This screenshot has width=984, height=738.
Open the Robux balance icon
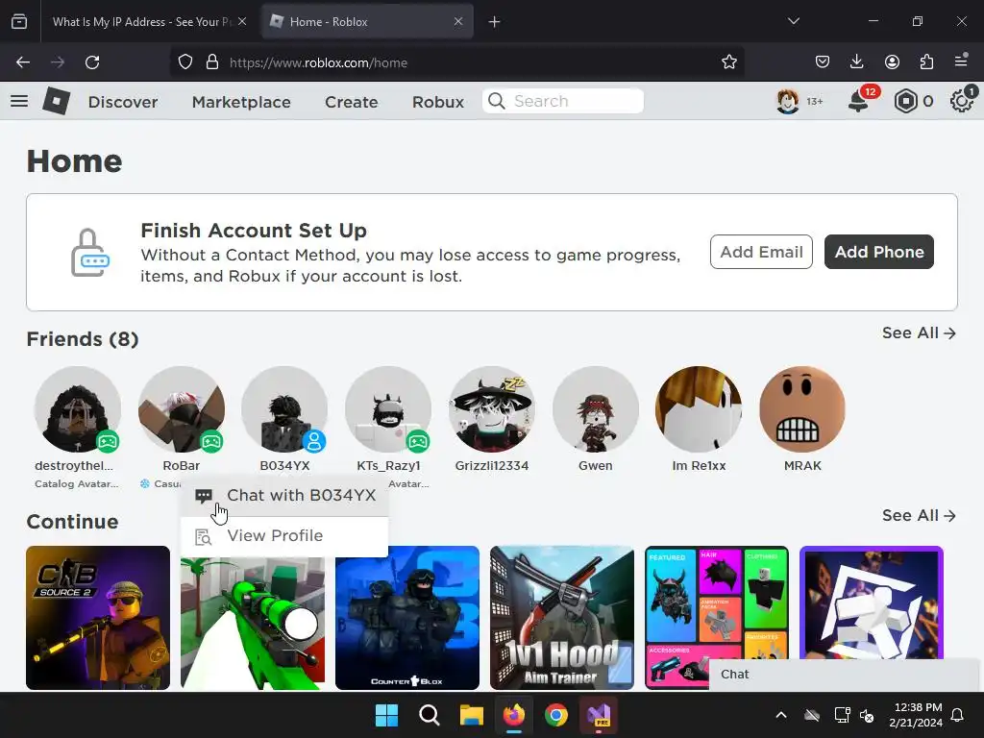pos(905,101)
